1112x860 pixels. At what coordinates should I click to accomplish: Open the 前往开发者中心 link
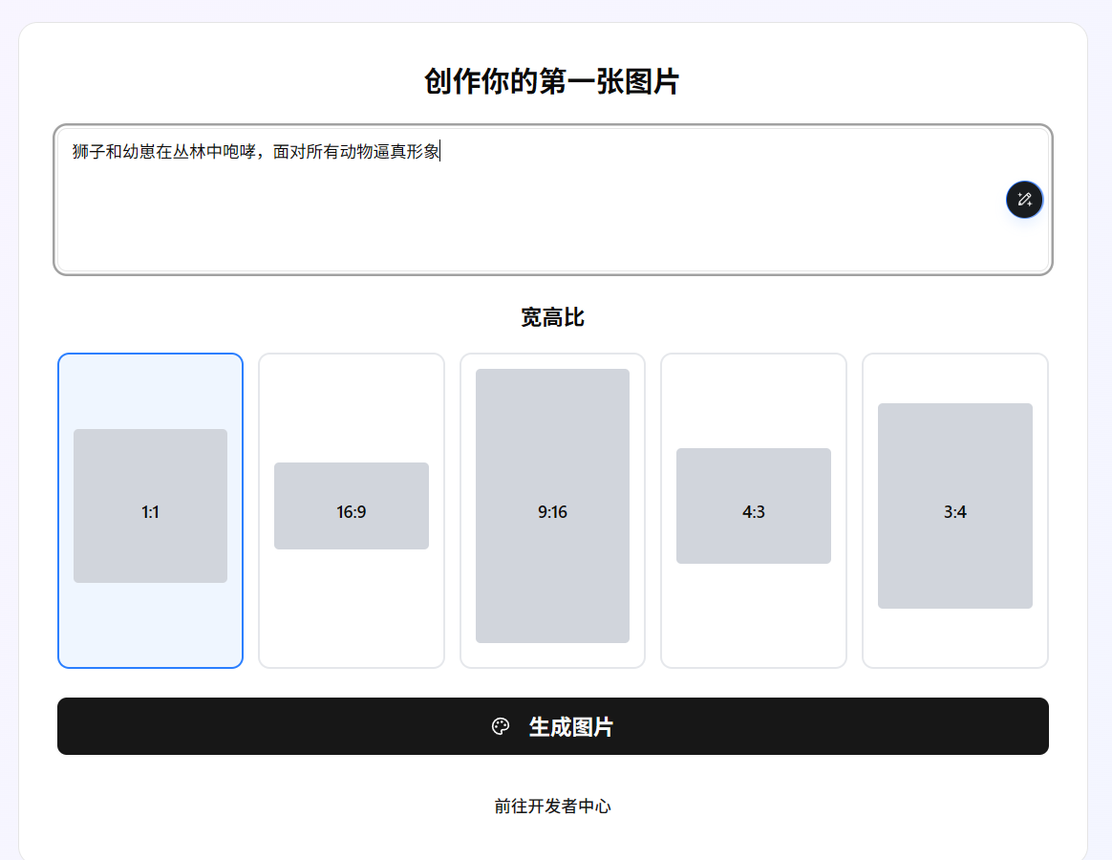click(552, 806)
